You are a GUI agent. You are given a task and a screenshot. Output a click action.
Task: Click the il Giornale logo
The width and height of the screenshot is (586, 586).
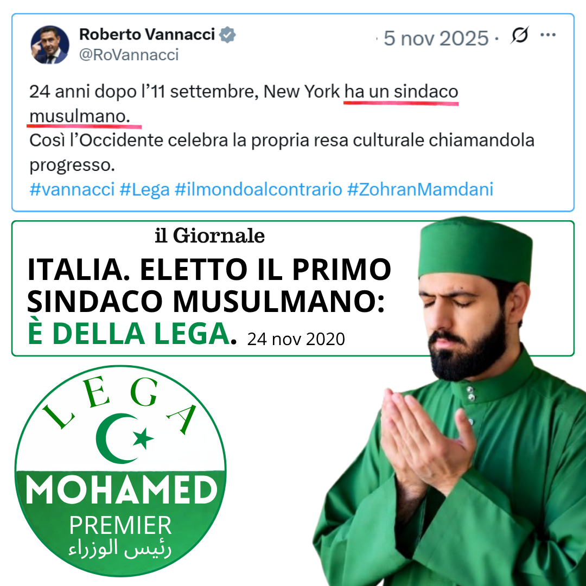pyautogui.click(x=209, y=235)
